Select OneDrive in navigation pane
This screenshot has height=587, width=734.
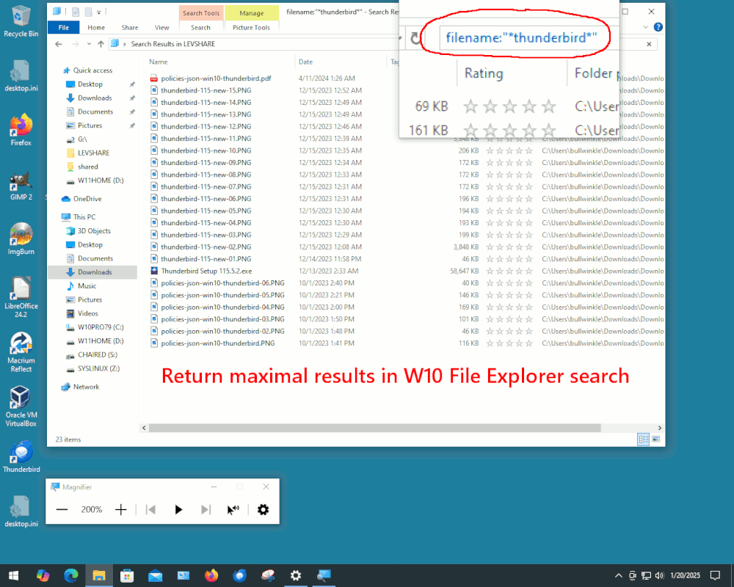[87, 199]
